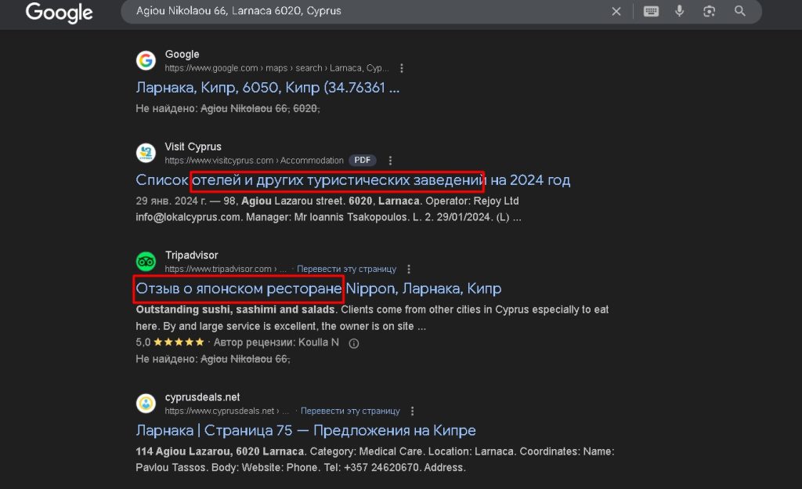Click the PDF label on the Visit Cyprus result
The height and width of the screenshot is (489, 802).
[x=362, y=159]
